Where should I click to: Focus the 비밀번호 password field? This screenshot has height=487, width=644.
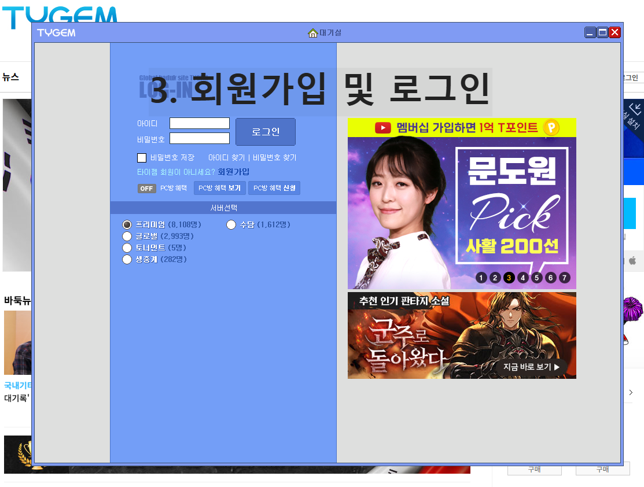tap(200, 138)
